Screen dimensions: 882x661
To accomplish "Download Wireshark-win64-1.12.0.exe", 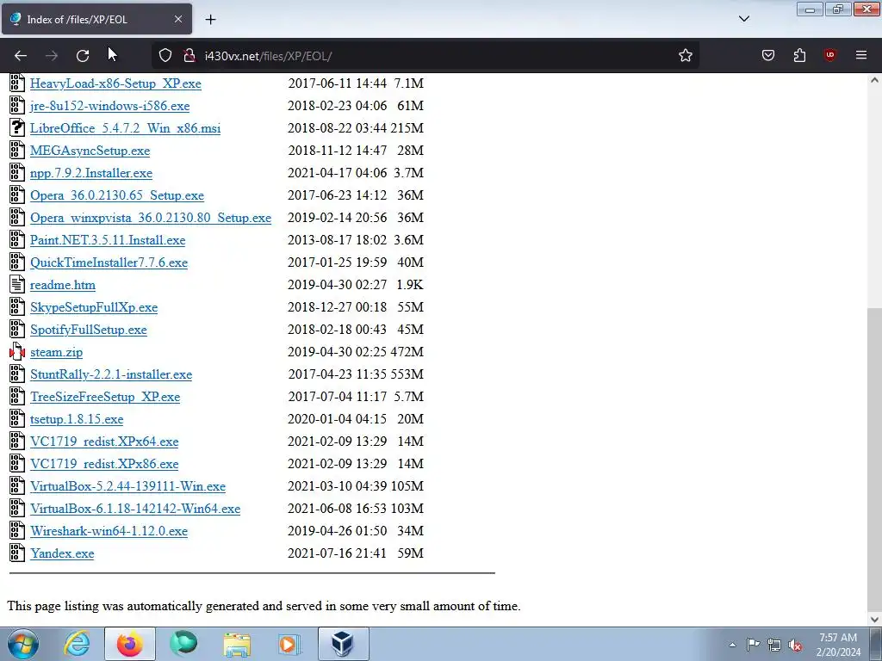I will (109, 531).
